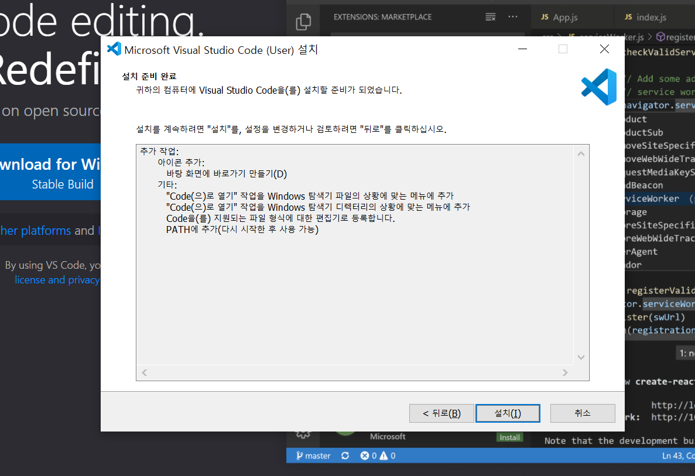Viewport: 695px width, 476px height.
Task: Select the '기타:' line in summary
Action: click(x=167, y=184)
